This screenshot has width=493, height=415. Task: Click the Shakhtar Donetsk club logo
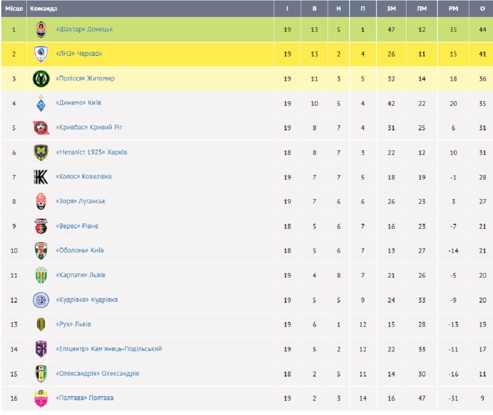pos(41,30)
